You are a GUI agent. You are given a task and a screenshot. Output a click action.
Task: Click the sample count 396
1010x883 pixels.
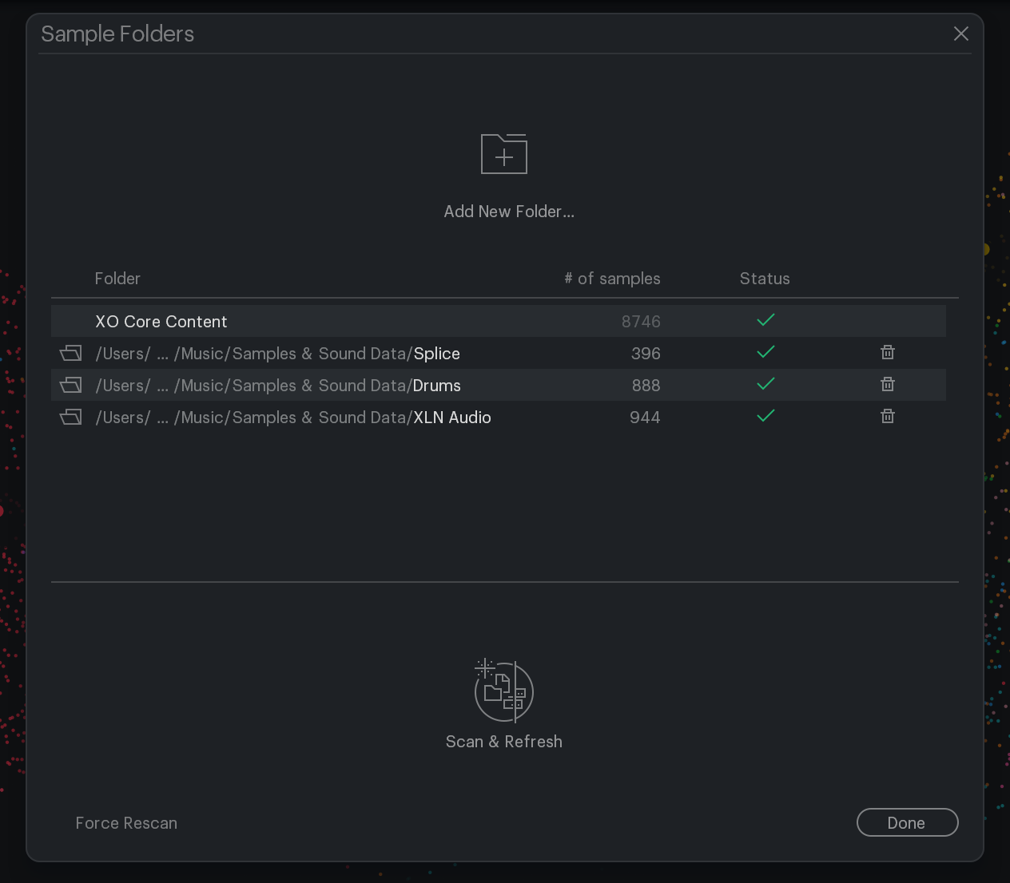click(x=646, y=354)
